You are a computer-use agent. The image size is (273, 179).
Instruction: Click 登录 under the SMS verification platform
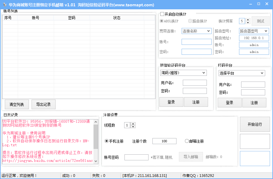[171, 102]
